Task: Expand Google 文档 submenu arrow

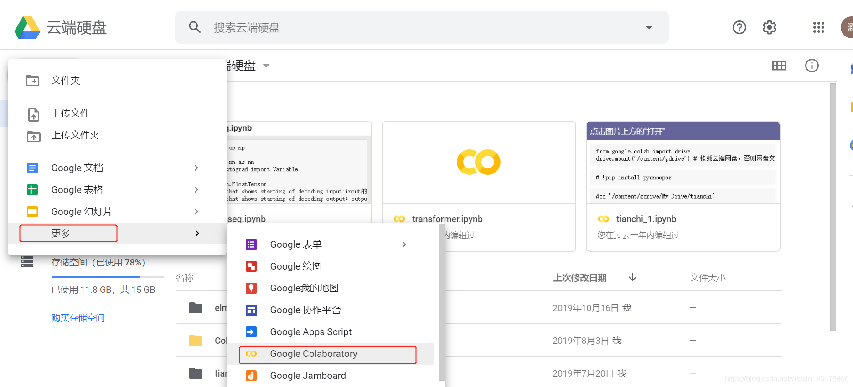Action: tap(196, 168)
